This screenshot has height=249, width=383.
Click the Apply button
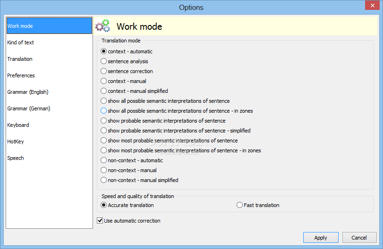[x=321, y=238]
